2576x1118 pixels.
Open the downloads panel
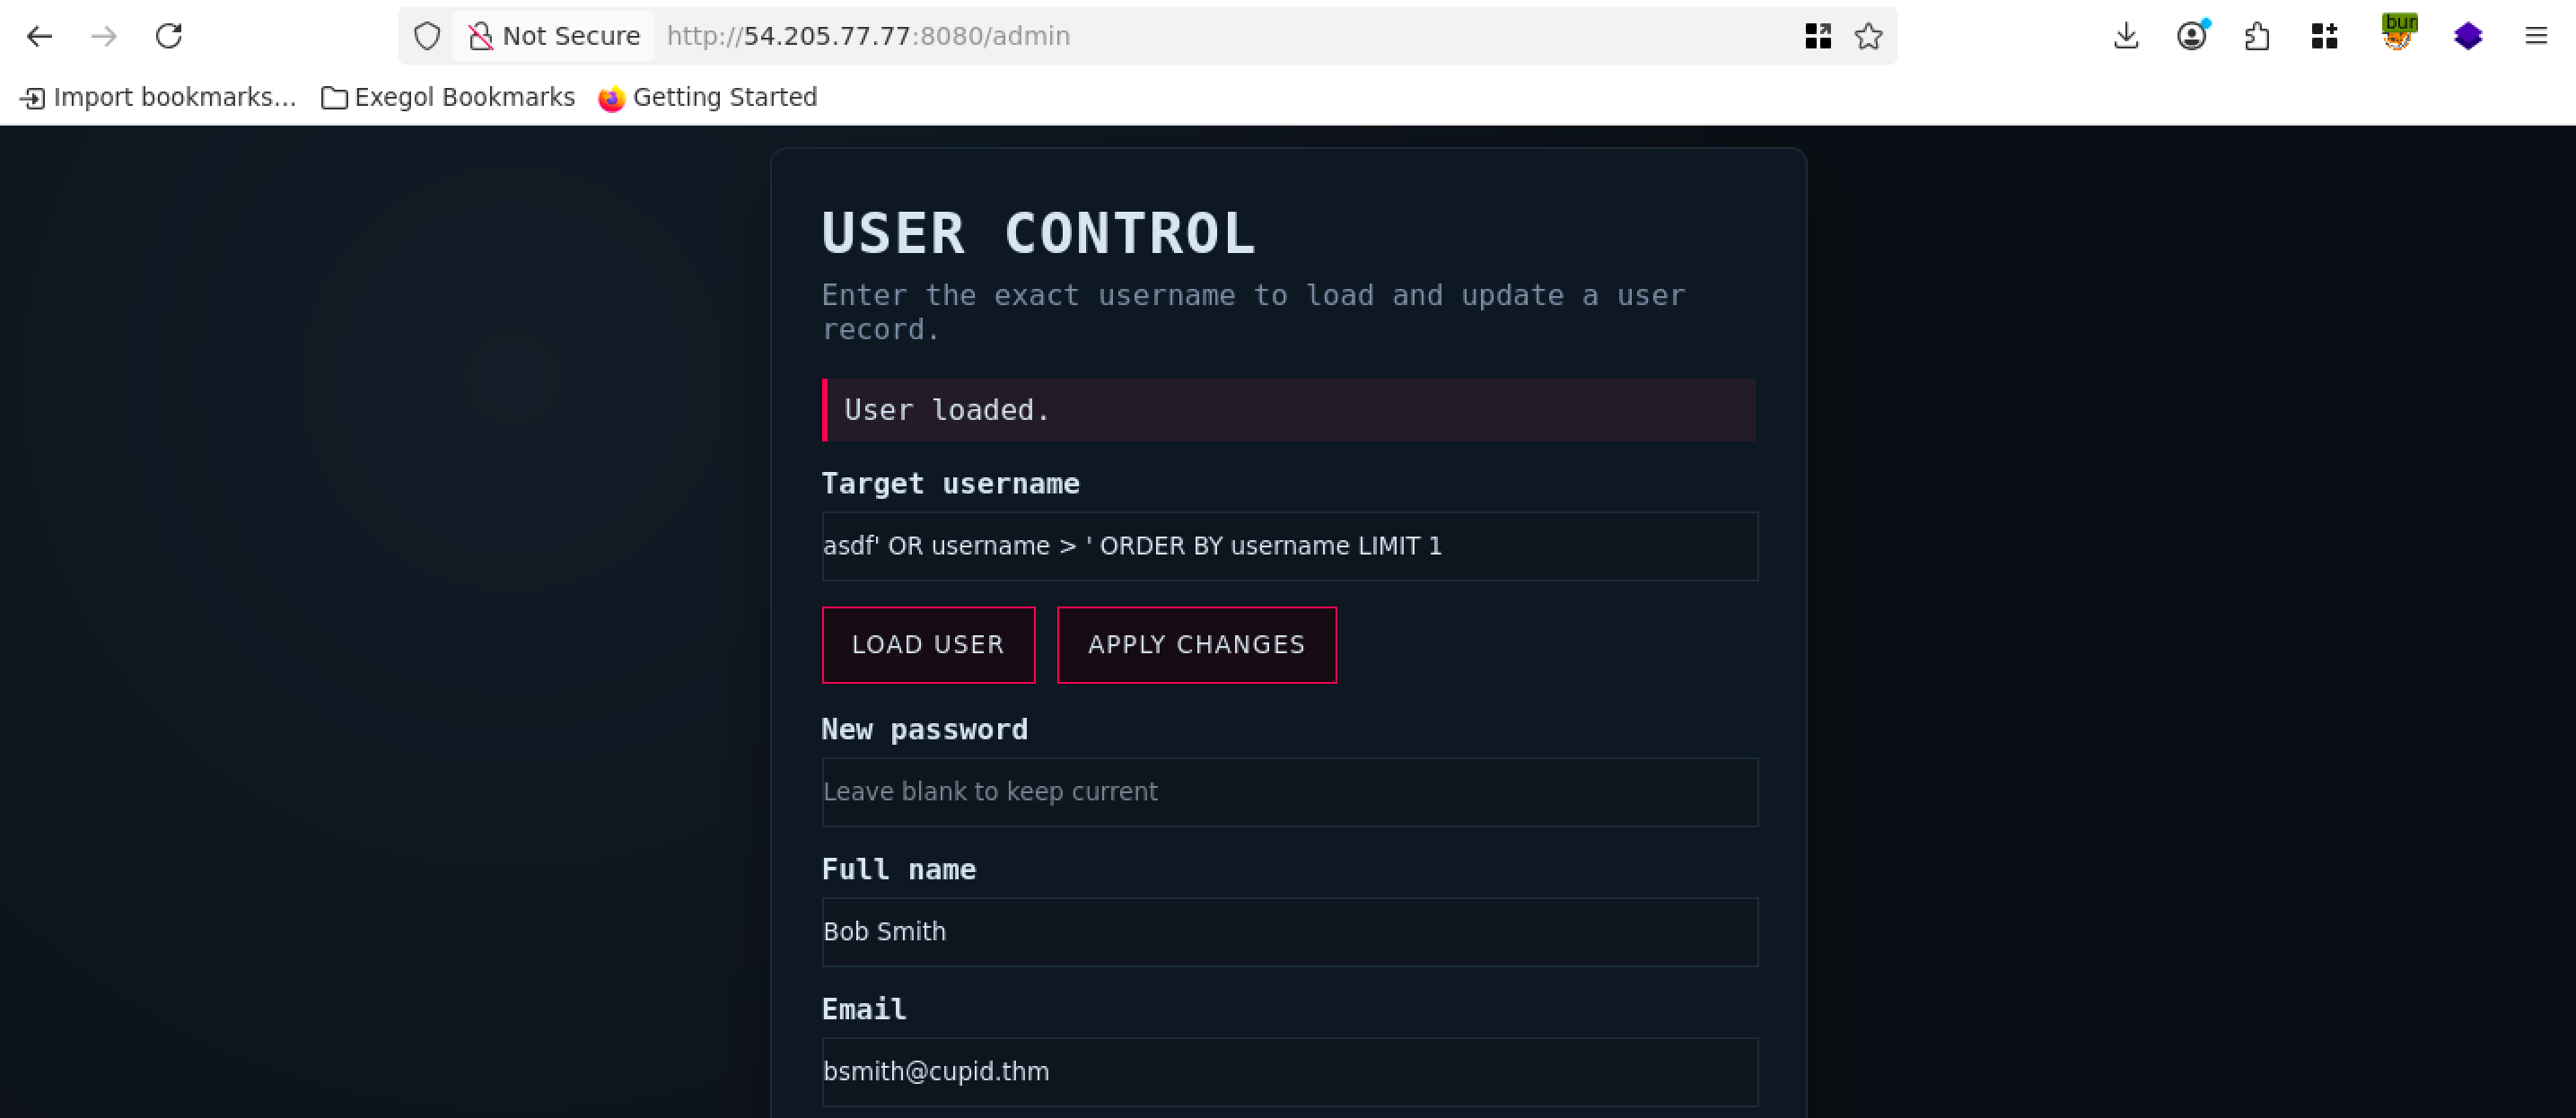click(x=2126, y=37)
